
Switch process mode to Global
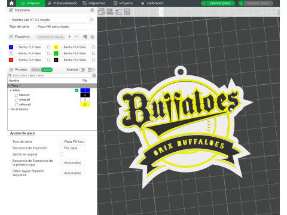[x=36, y=70]
